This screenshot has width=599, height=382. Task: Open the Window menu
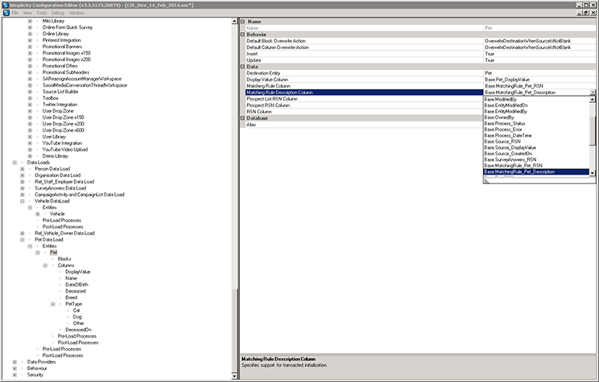(76, 13)
